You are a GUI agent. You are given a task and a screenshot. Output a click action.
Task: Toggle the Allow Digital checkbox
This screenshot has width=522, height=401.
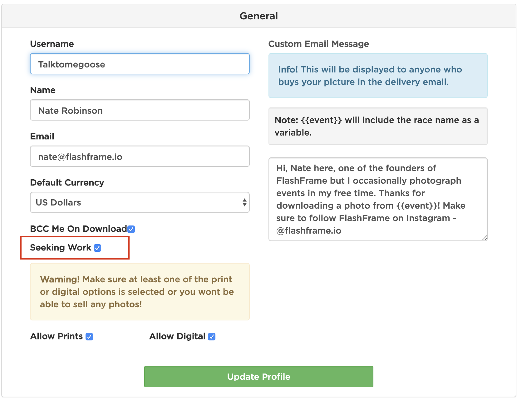(x=212, y=337)
